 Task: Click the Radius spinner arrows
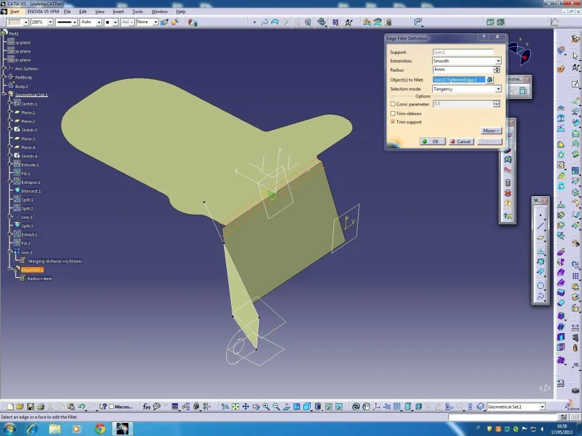point(497,69)
